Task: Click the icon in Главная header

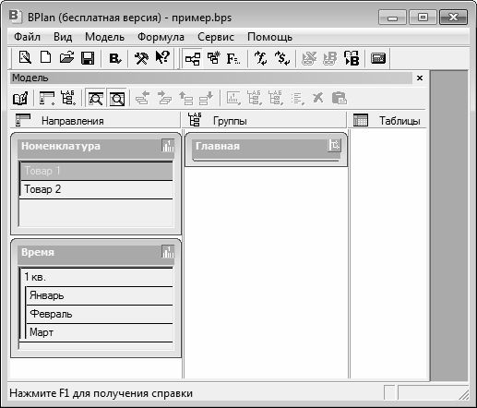Action: pos(334,145)
